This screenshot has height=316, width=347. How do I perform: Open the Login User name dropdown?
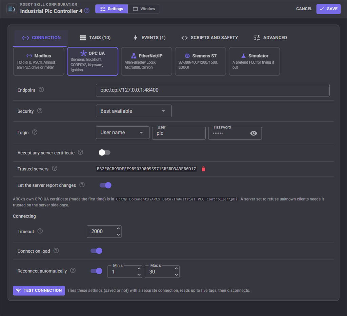[x=123, y=133]
